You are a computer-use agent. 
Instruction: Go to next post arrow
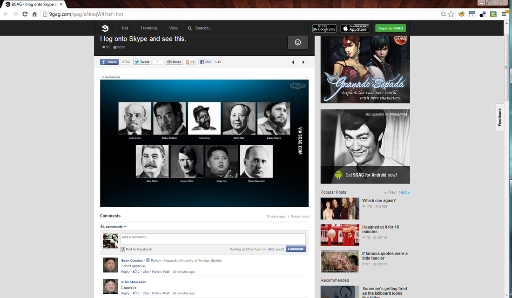pos(303,62)
